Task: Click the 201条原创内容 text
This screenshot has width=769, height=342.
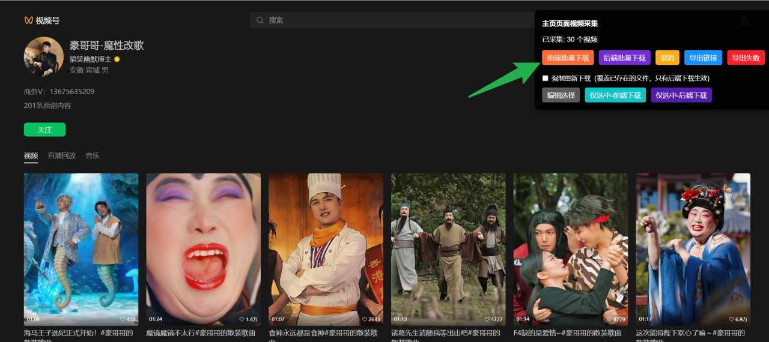Action: tap(47, 106)
